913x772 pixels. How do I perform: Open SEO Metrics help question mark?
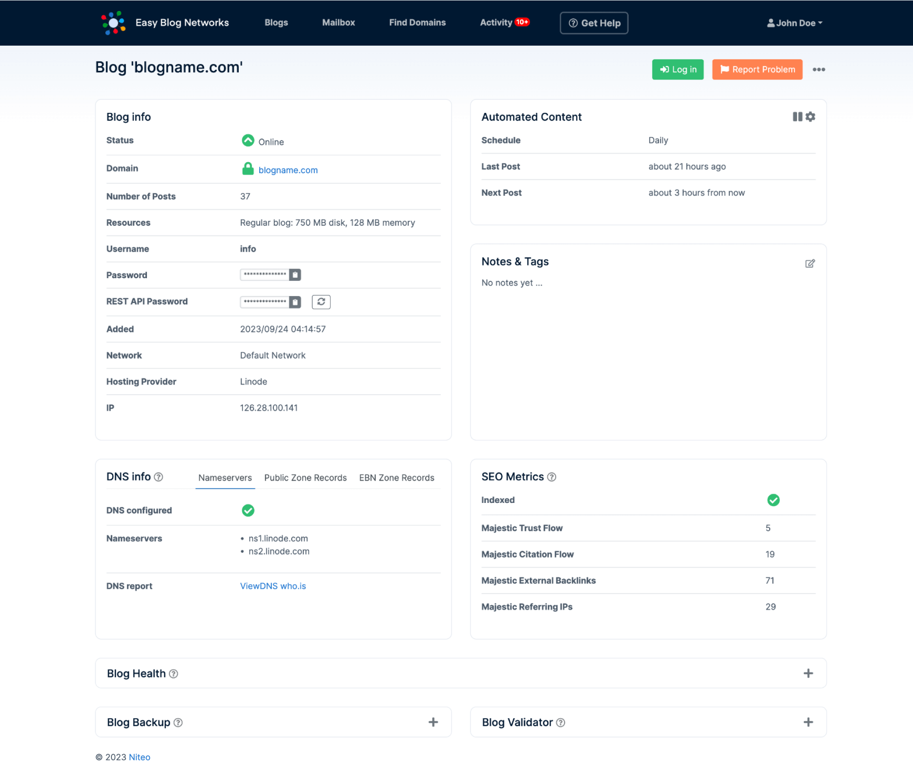click(x=551, y=477)
